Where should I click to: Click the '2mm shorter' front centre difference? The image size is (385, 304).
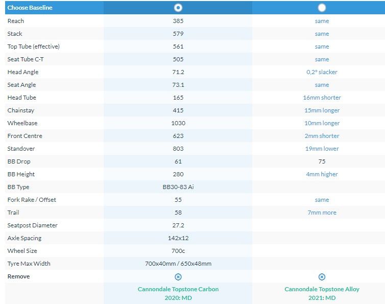(322, 136)
